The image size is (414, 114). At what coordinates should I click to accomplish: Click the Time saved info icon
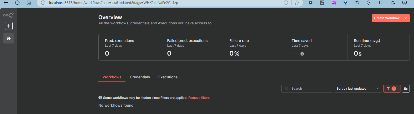[302, 54]
